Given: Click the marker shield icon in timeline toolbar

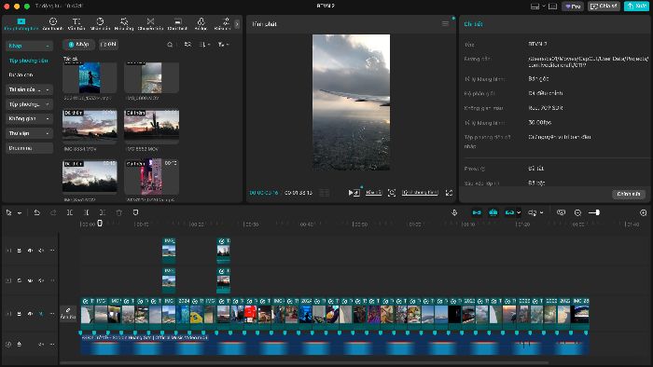Looking at the screenshot, I should tap(135, 212).
